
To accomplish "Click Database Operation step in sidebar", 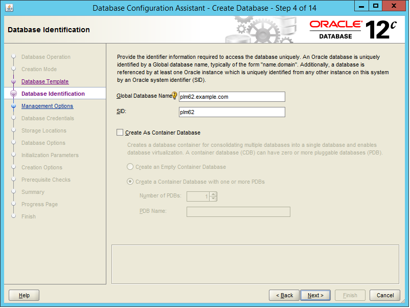I will pyautogui.click(x=46, y=57).
